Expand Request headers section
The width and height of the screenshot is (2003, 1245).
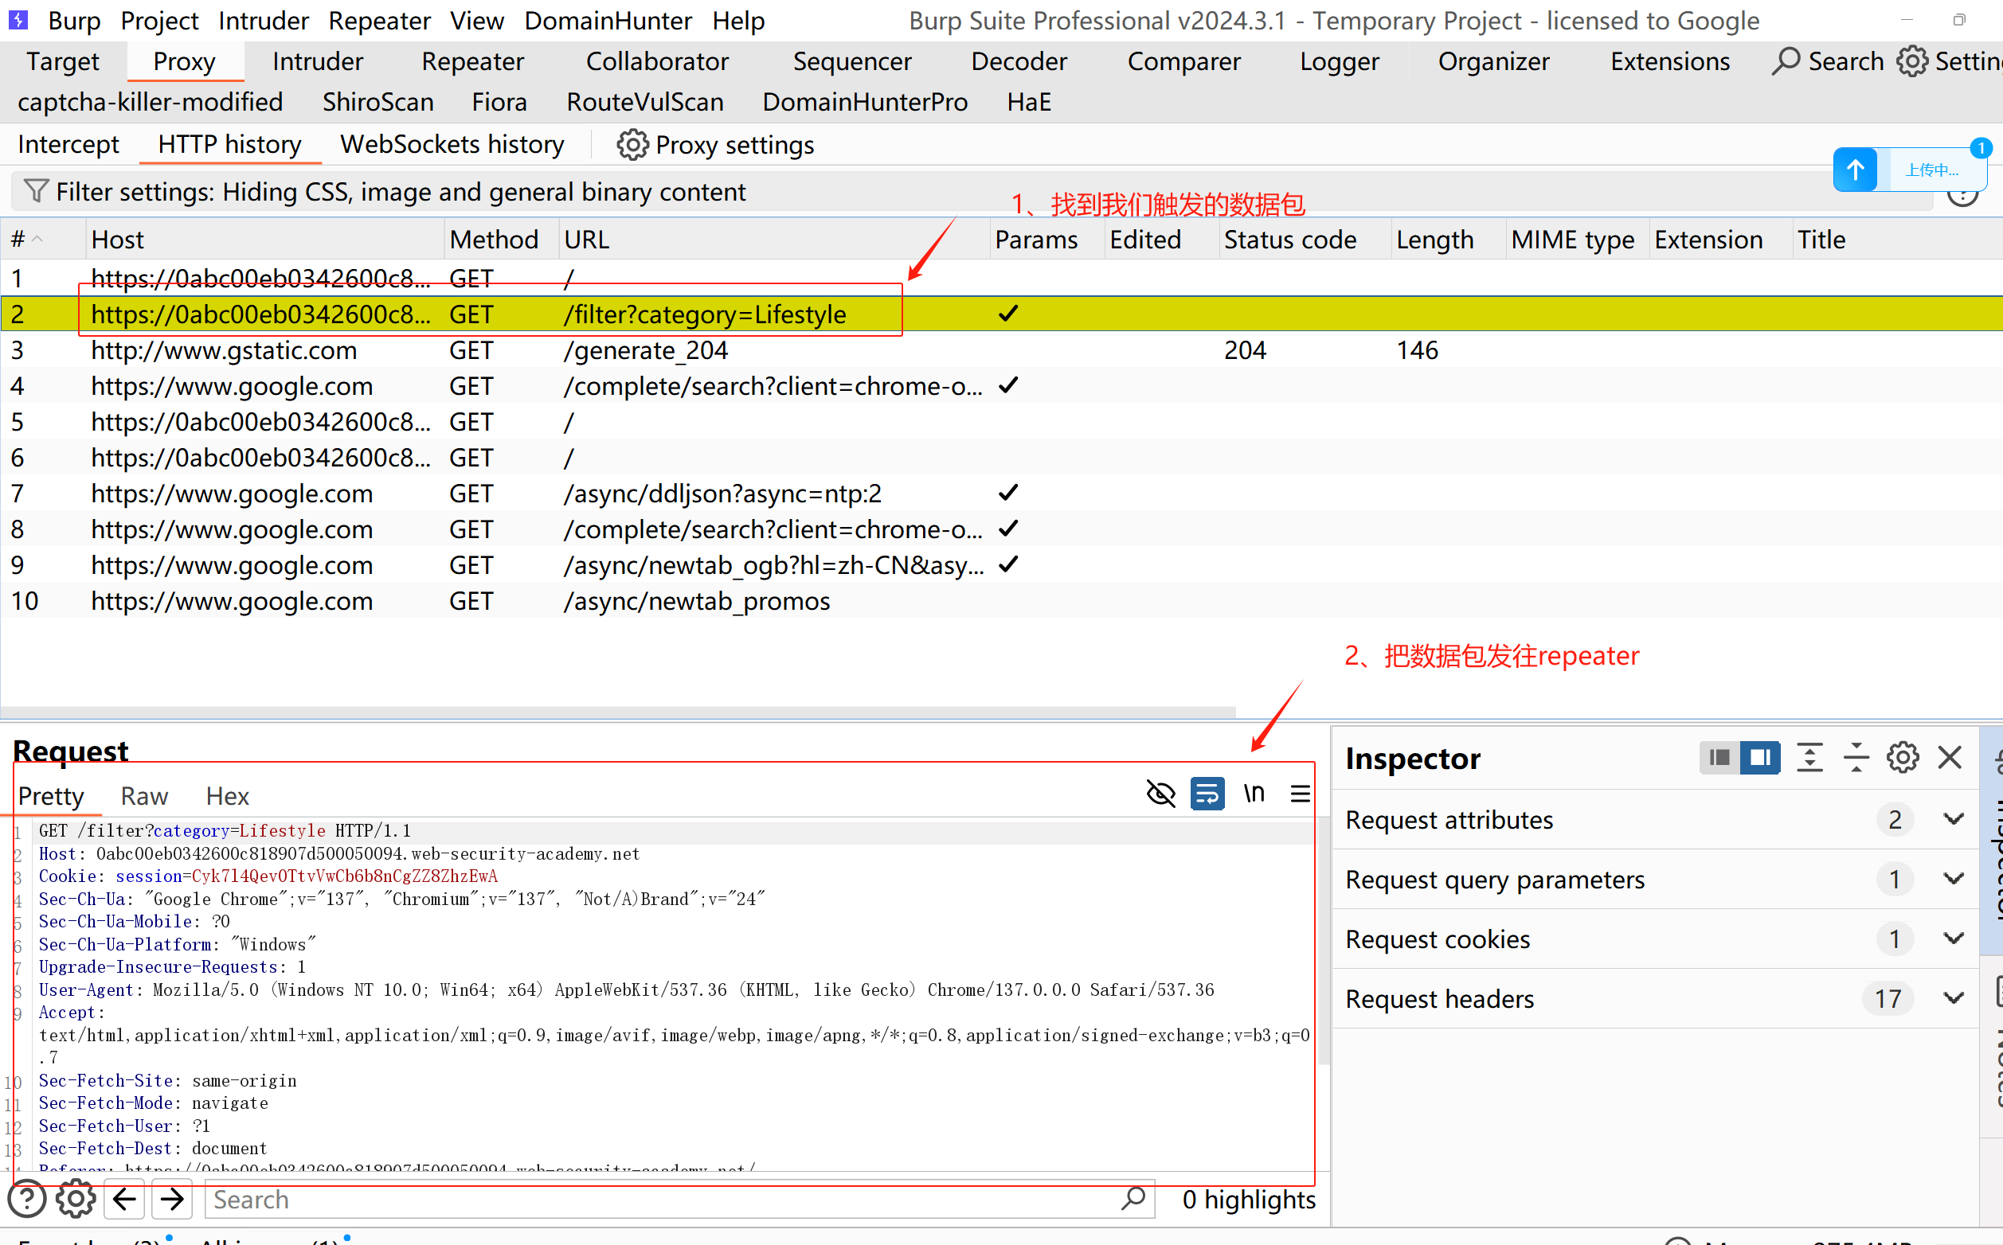pyautogui.click(x=1953, y=998)
